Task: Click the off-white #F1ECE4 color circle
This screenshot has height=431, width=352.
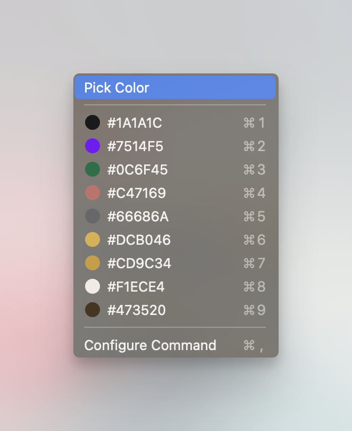Action: [x=93, y=286]
